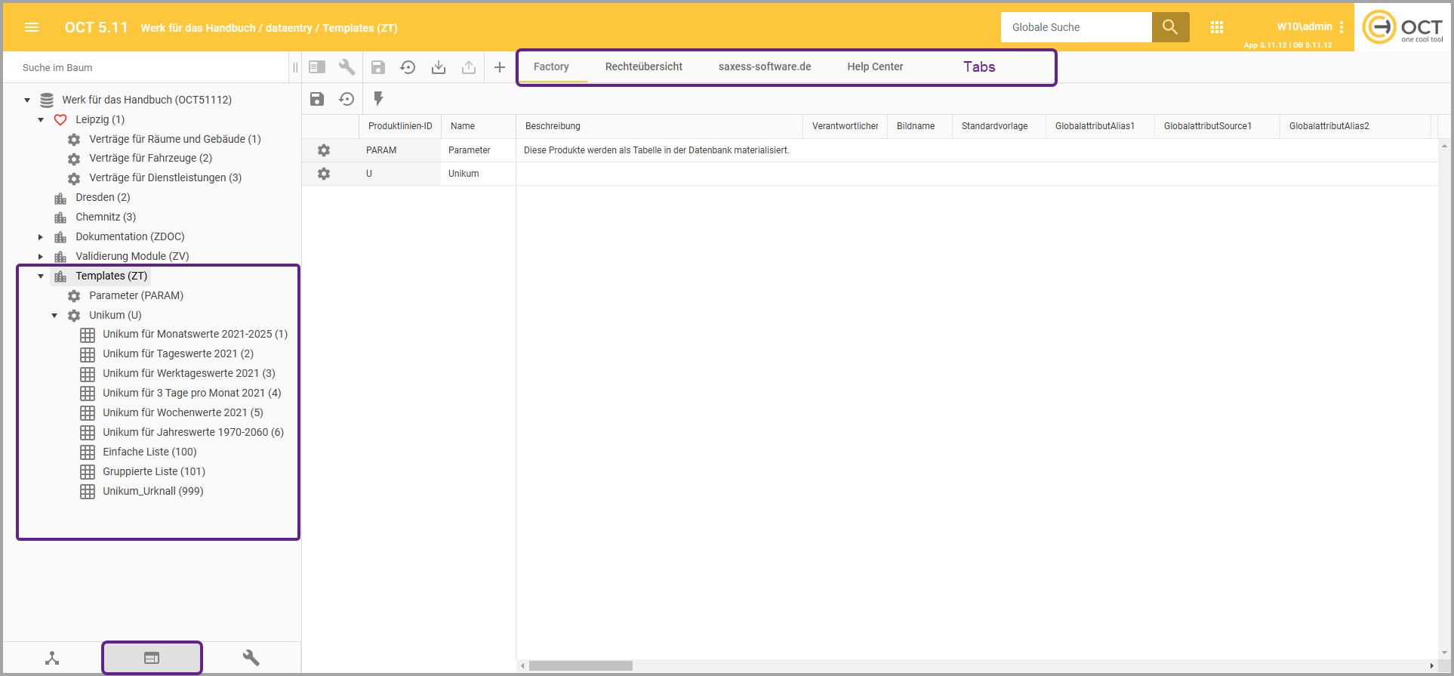Open the hamburger navigation menu
Screen dimensions: 1454x676
(32, 27)
